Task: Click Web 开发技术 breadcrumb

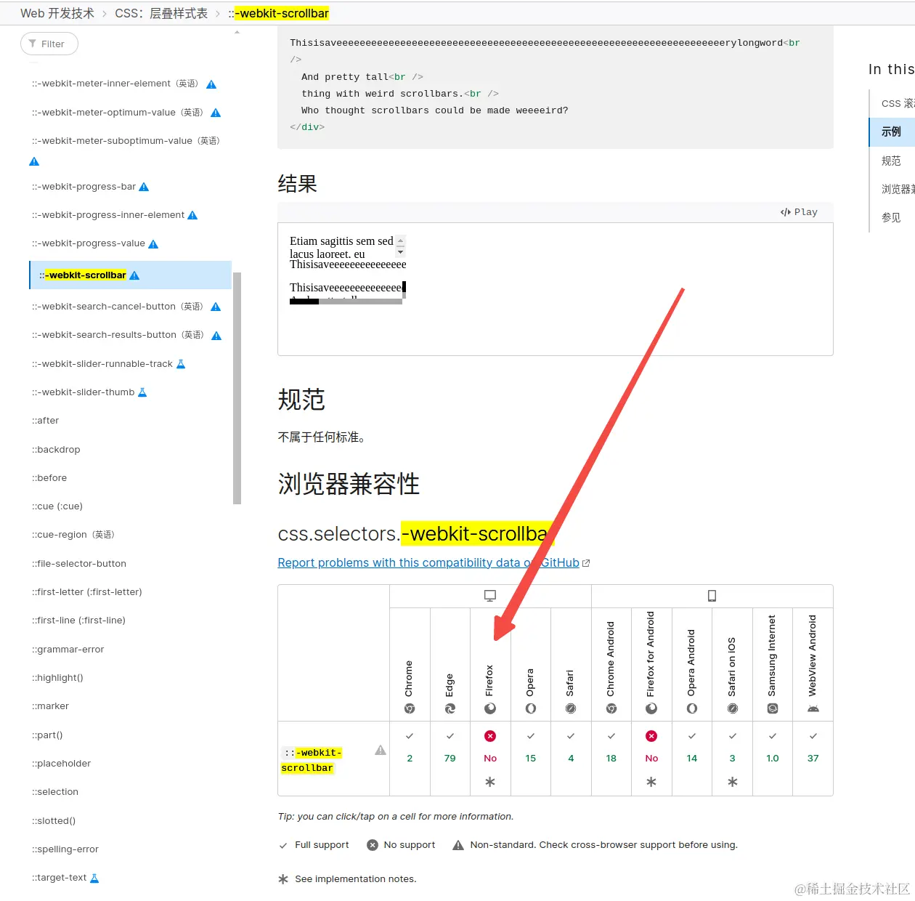Action: click(x=57, y=13)
